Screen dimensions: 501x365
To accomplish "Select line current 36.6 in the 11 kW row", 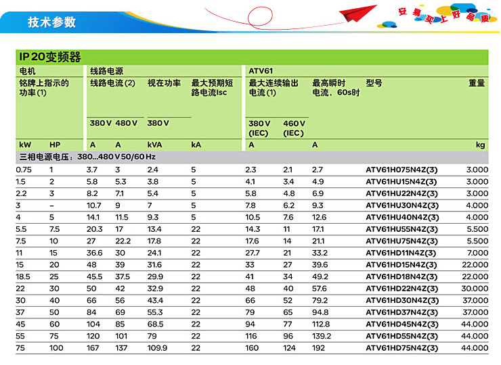I will click(94, 253).
